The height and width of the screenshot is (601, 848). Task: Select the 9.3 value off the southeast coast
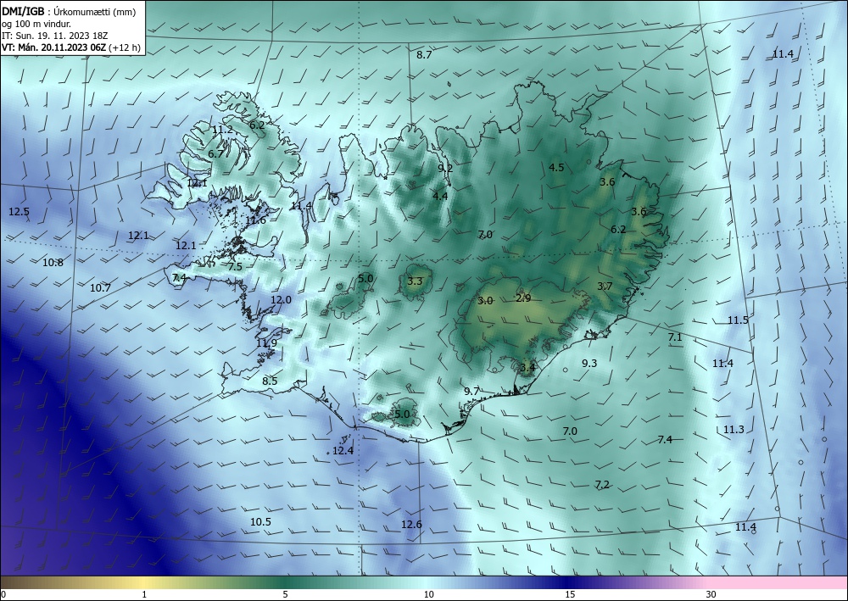pos(589,363)
